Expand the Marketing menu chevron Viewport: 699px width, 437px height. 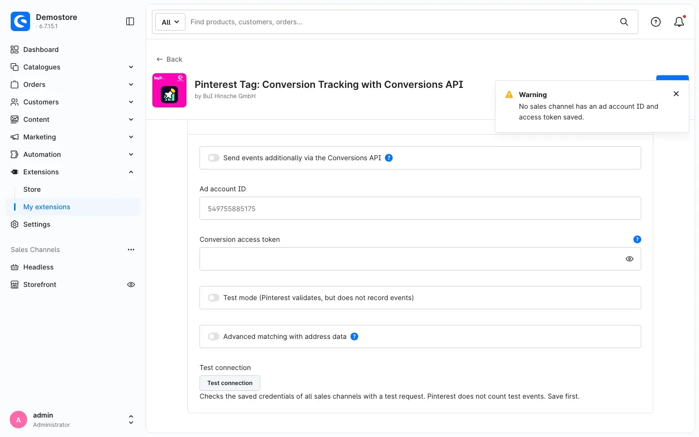pyautogui.click(x=131, y=137)
